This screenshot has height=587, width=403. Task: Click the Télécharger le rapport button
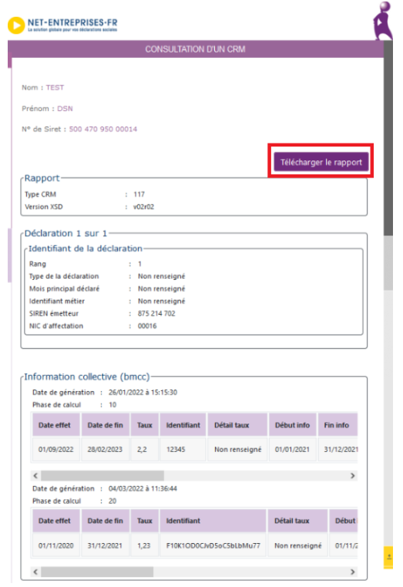point(321,162)
